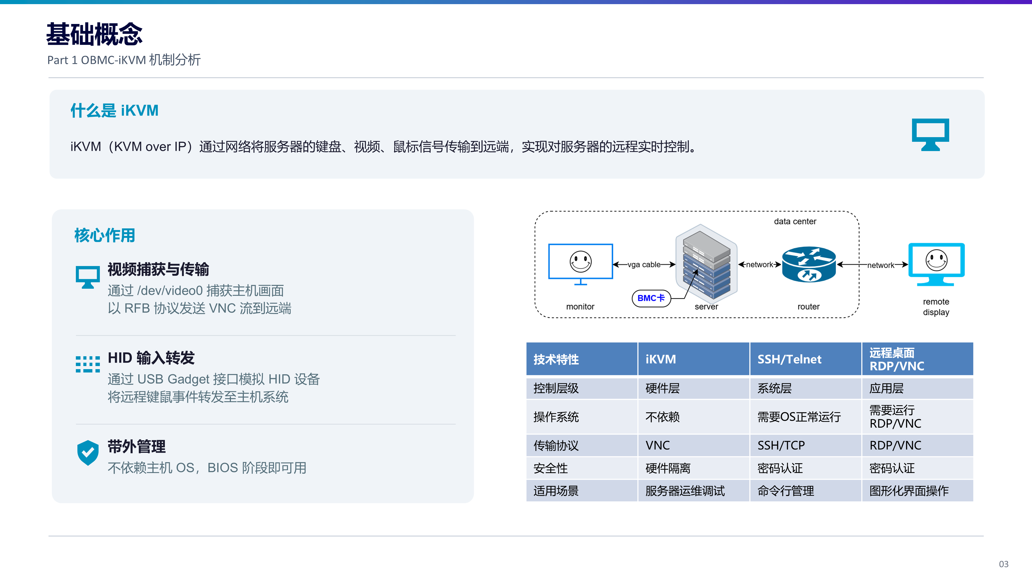
Task: Click the shield checkmark icon beside 带外管理
Action: (x=88, y=453)
